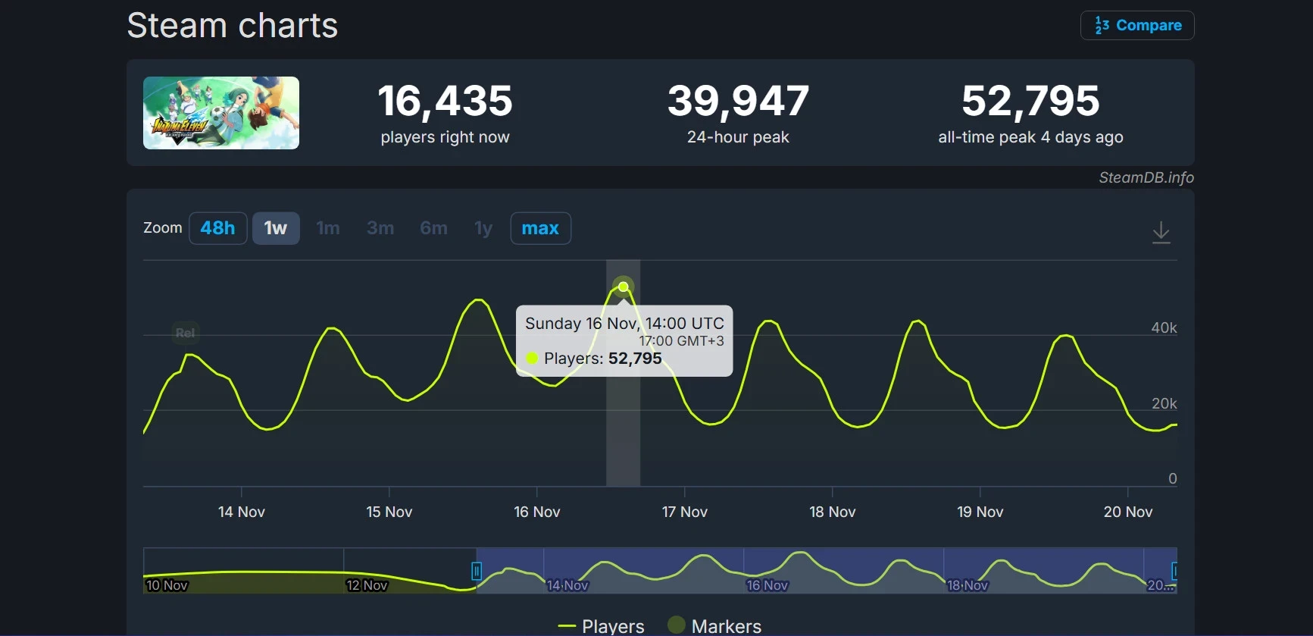This screenshot has width=1313, height=636.
Task: Open the game's thumbnail image
Action: point(221,113)
